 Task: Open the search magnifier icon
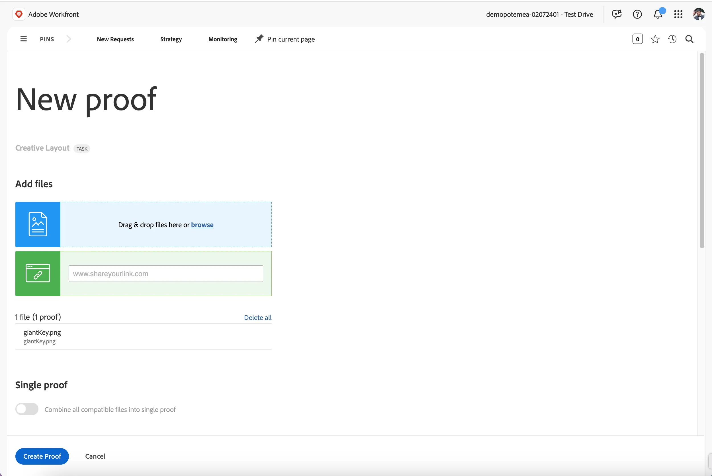coord(689,39)
